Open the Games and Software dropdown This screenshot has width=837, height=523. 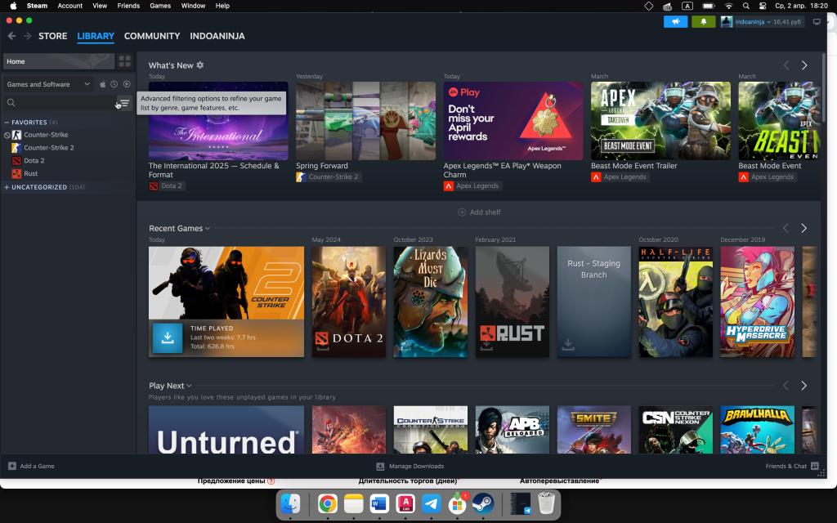pos(47,84)
